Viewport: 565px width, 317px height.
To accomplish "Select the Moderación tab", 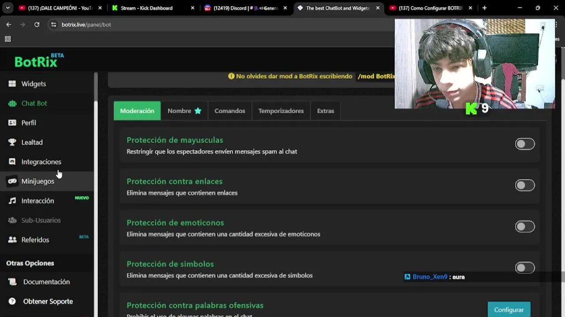I will [137, 111].
